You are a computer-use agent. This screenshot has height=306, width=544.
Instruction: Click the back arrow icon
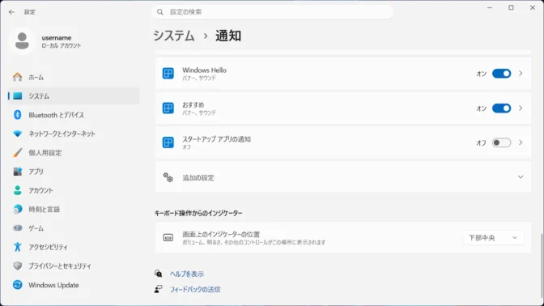12,12
